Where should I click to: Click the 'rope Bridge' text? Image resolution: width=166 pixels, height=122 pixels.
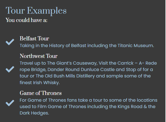click(33, 70)
